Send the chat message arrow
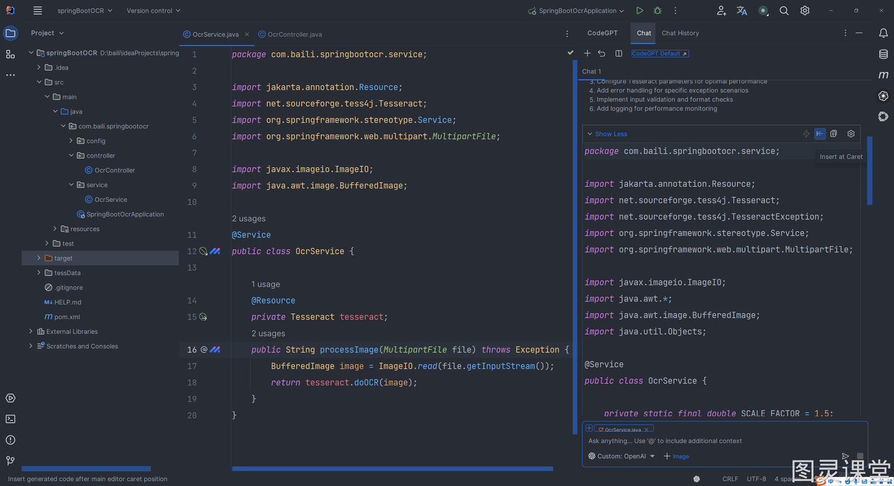Image resolution: width=894 pixels, height=486 pixels. coord(845,456)
